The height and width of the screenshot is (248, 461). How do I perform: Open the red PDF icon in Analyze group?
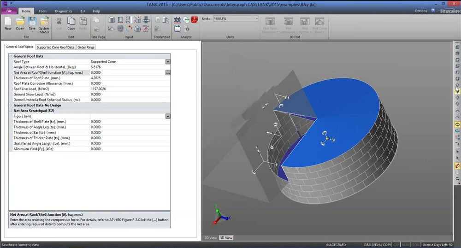tap(195, 20)
